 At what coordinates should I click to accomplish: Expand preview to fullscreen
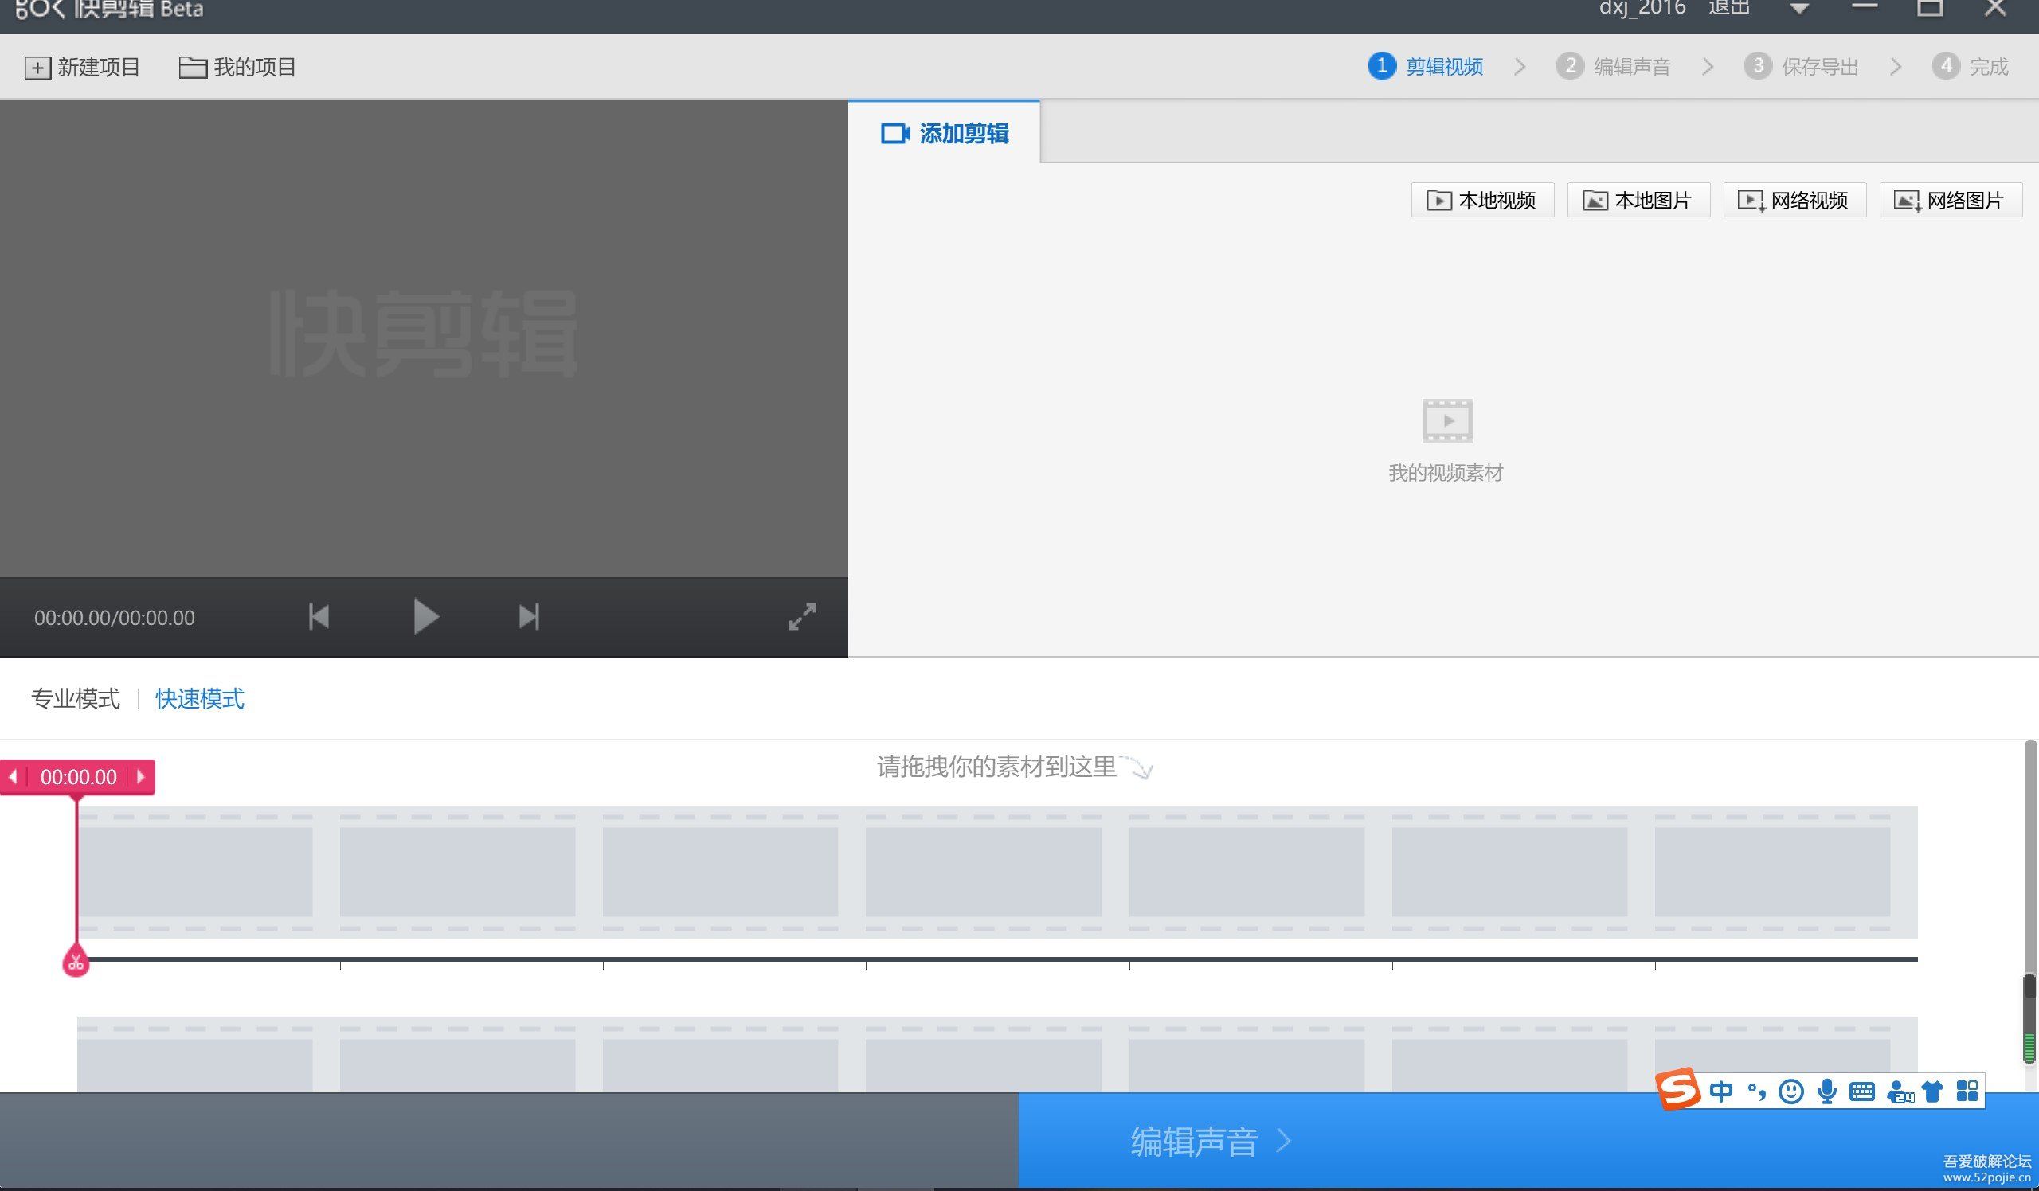[x=802, y=616]
